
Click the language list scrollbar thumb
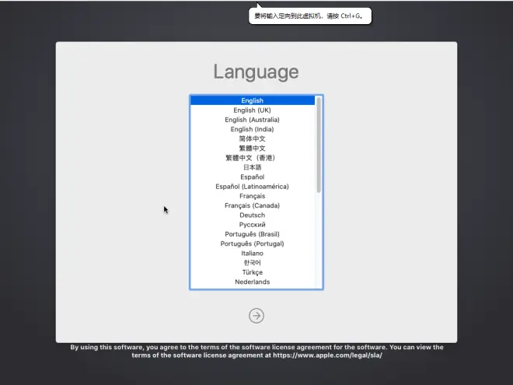(319, 144)
